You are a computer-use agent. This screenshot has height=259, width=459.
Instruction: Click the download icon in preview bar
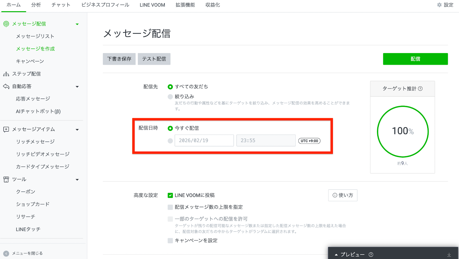(449, 255)
